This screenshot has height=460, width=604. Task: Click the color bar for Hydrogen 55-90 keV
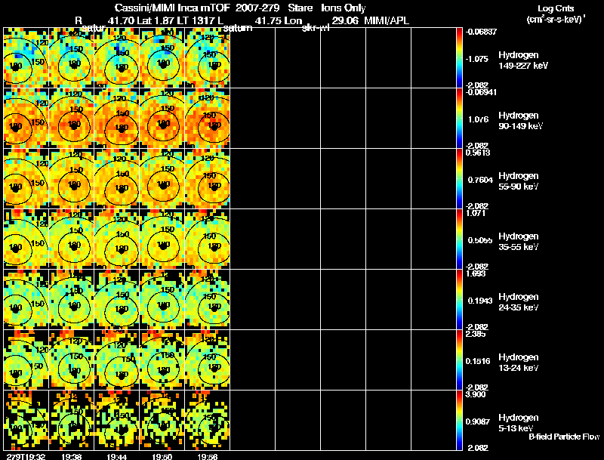pos(459,179)
